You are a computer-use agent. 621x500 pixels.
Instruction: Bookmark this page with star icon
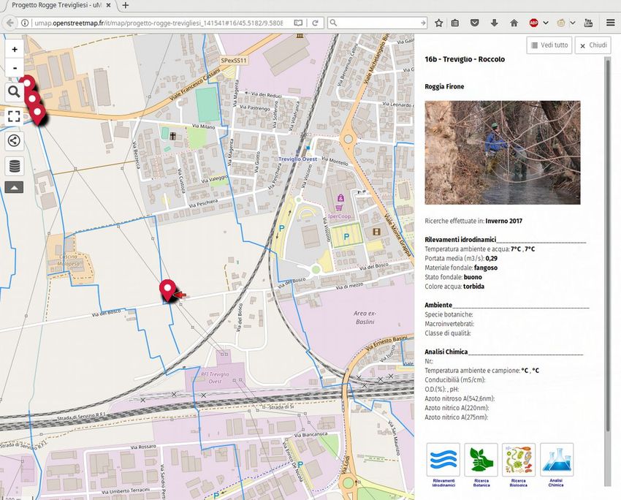(x=438, y=23)
